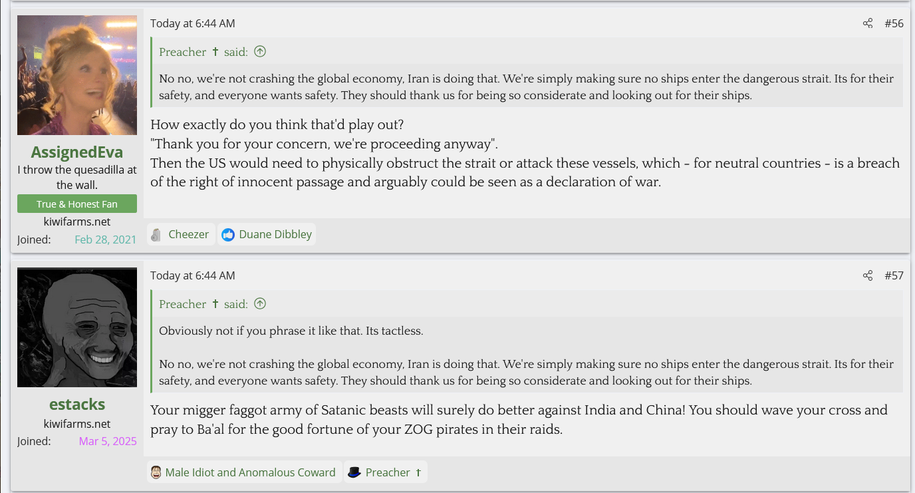Click Cheezer's reaction icon
915x493 pixels.
click(x=156, y=234)
